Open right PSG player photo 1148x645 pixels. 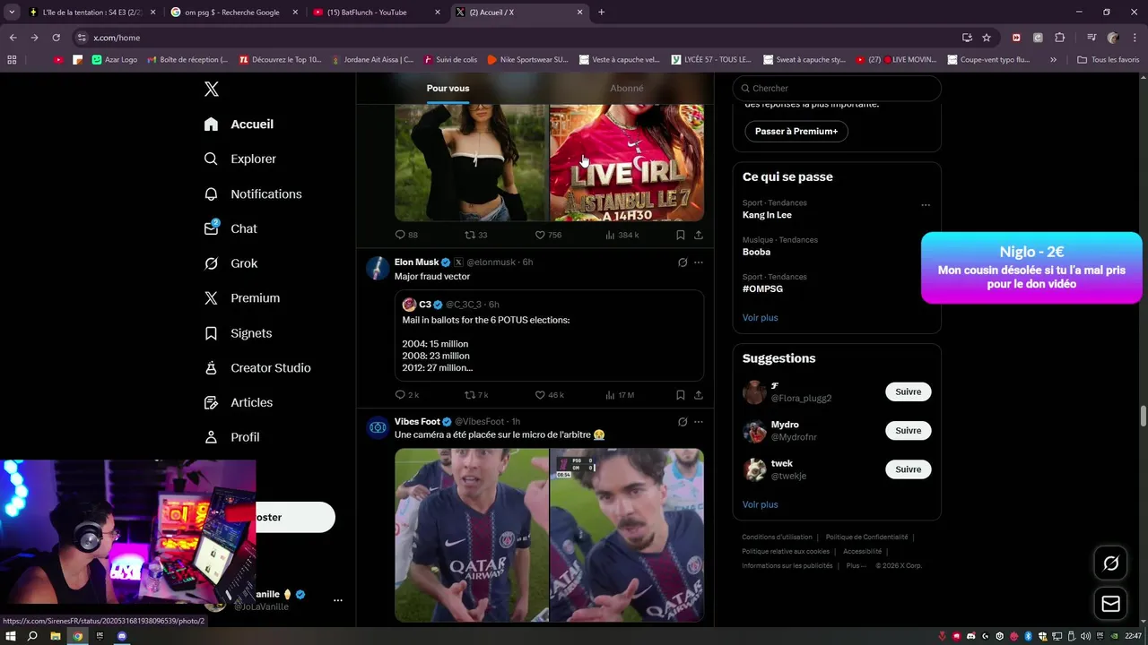[627, 535]
